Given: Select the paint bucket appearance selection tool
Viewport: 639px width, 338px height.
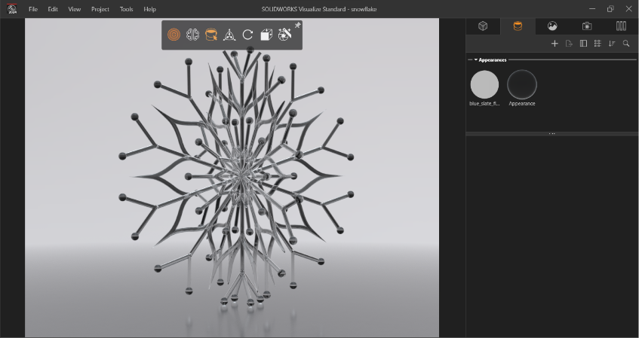Looking at the screenshot, I should (x=211, y=35).
